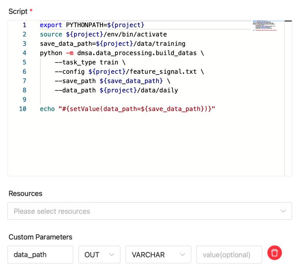Screen dimensions: 297x278
Task: Click line number 10 in gutter
Action: click(23, 109)
